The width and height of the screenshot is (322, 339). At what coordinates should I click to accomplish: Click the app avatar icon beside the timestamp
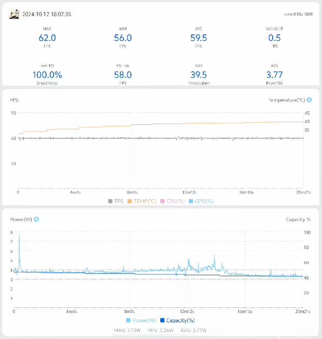tap(15, 14)
